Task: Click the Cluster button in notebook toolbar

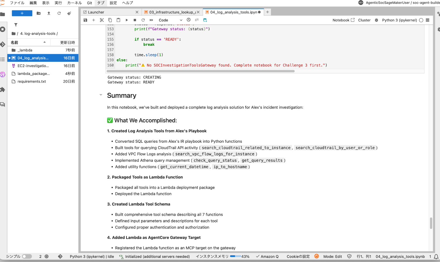Action: [364, 20]
